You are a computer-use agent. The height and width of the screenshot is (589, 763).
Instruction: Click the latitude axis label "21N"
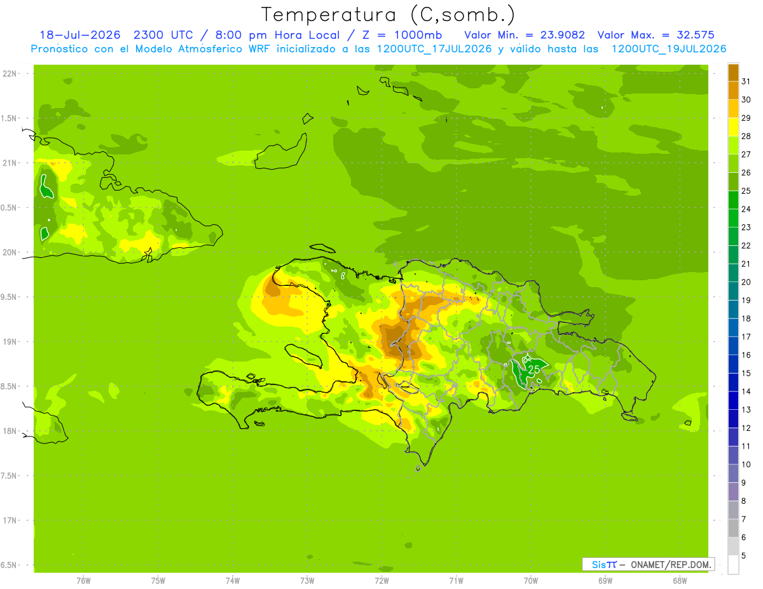(x=10, y=163)
